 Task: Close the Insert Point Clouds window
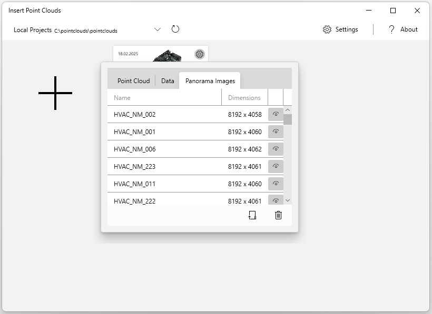(417, 11)
